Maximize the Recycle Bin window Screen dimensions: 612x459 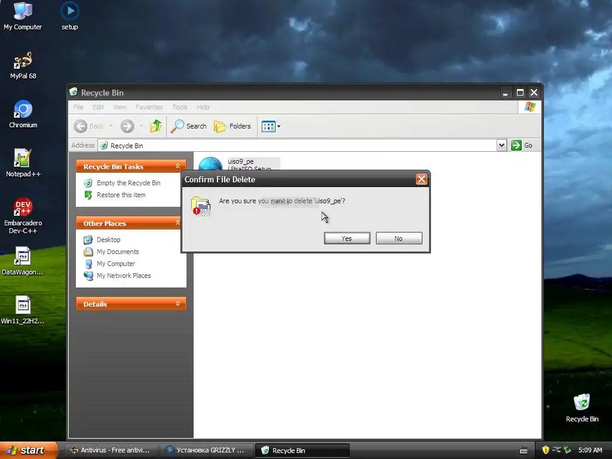(x=520, y=93)
